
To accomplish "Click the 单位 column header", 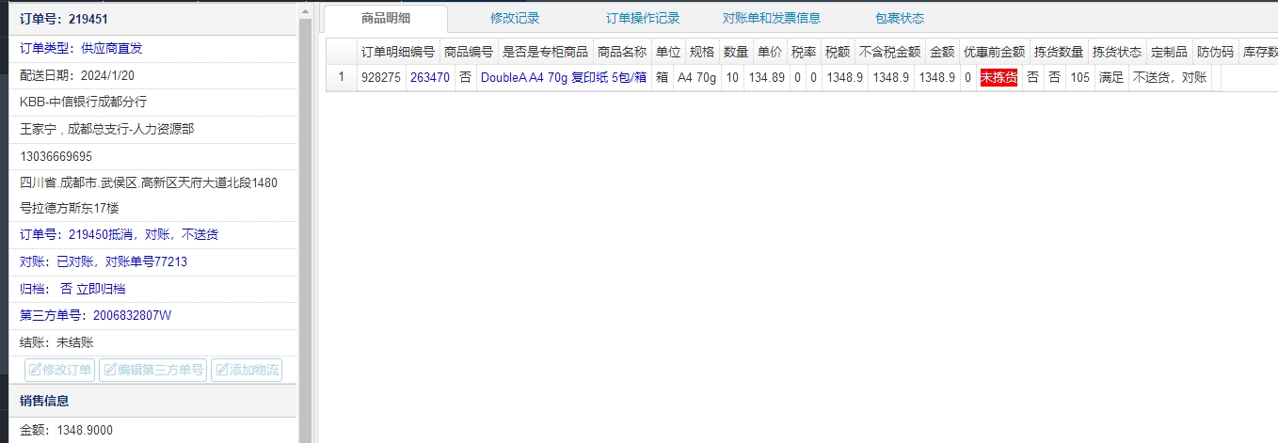I will click(x=668, y=53).
